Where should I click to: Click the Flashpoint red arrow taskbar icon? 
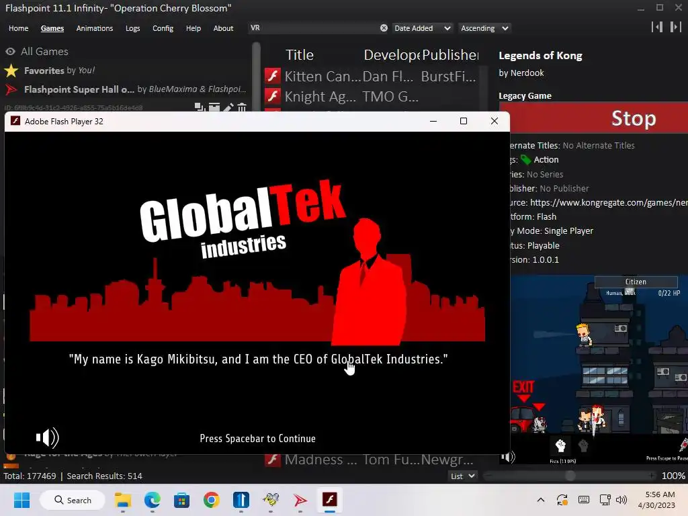pos(300,500)
